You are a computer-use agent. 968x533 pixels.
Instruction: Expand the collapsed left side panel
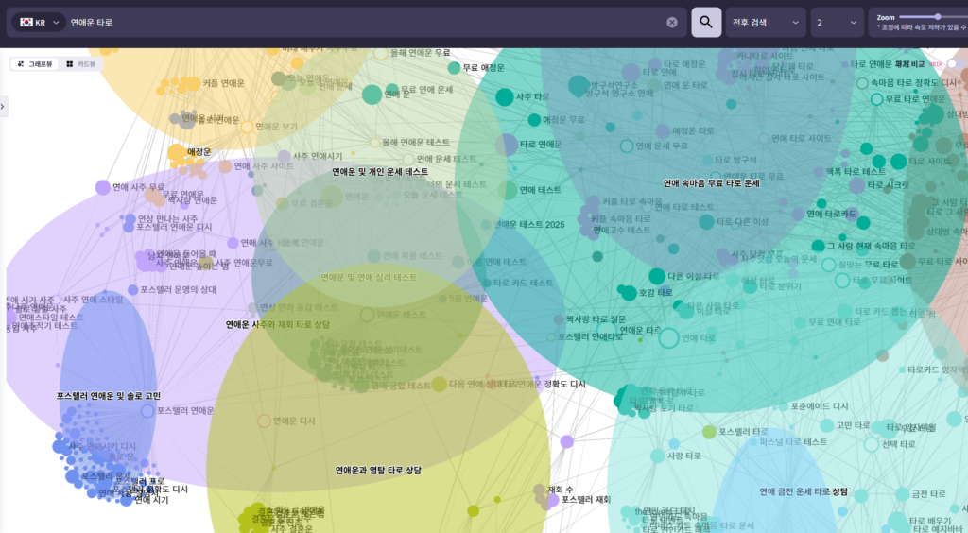(3, 107)
